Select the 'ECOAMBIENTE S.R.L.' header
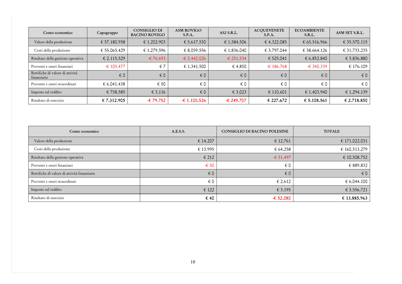Image resolution: width=402 pixels, height=284 pixels. (x=310, y=32)
